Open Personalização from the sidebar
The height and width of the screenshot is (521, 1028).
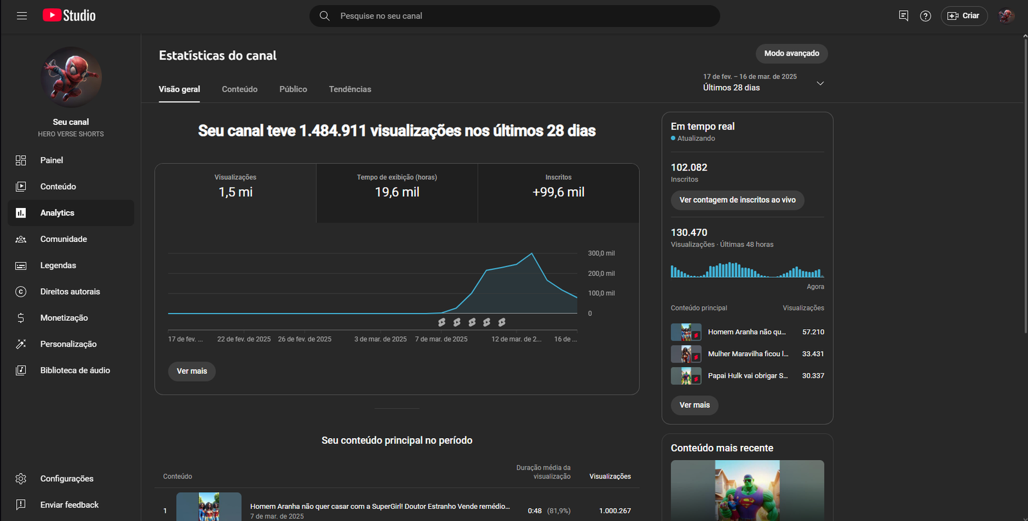[x=68, y=344]
